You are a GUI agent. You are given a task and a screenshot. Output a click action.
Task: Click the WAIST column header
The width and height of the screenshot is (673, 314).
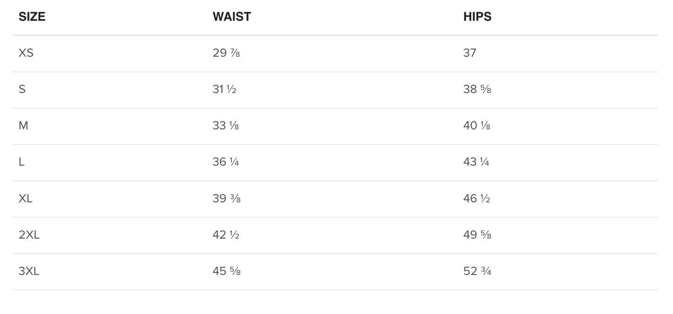tap(231, 17)
